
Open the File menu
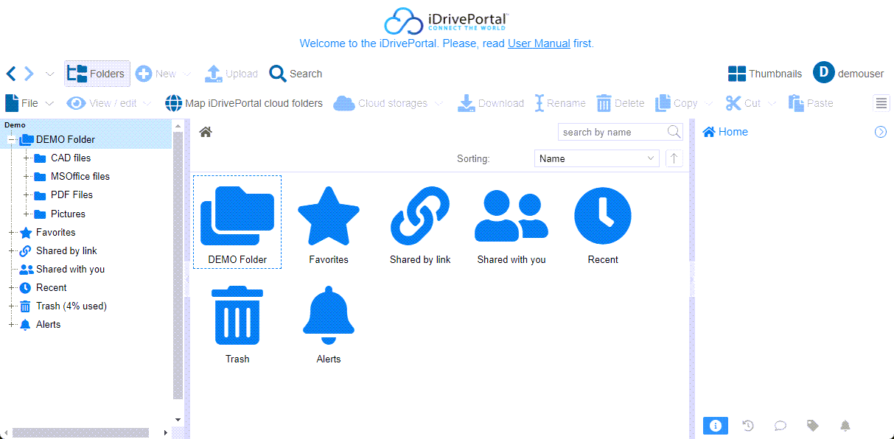[x=29, y=103]
